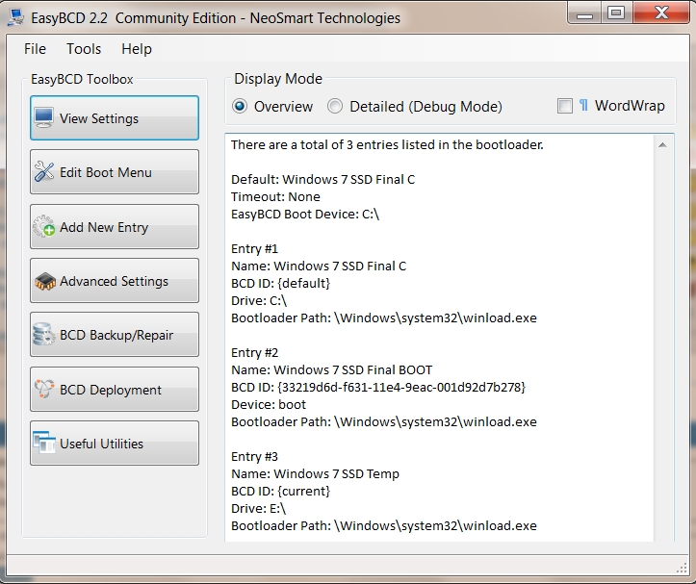Click the WordWrap paragraph symbol icon
696x584 pixels.
click(x=583, y=106)
